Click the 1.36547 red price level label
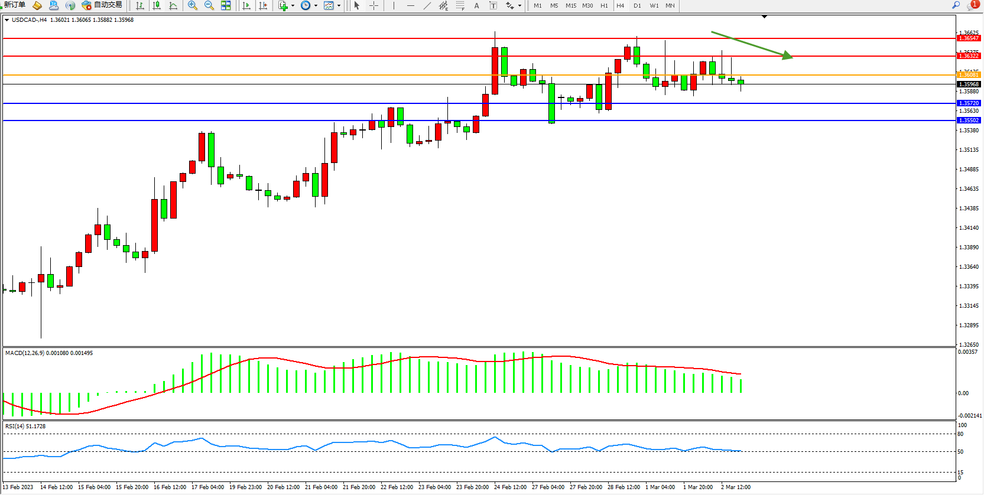This screenshot has height=495, width=984. (969, 38)
